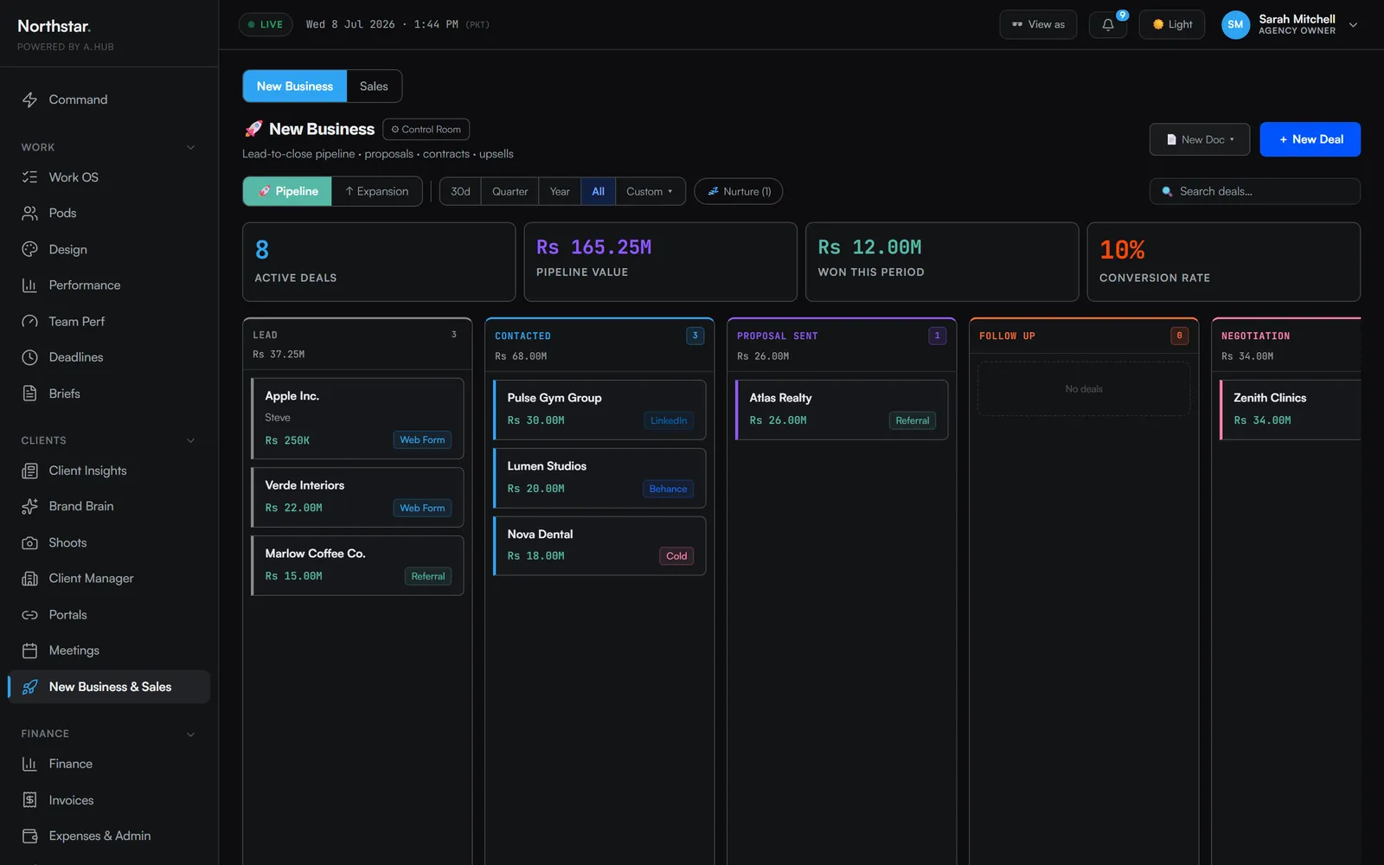
Task: Click the Work OS checklist icon
Action: click(29, 177)
